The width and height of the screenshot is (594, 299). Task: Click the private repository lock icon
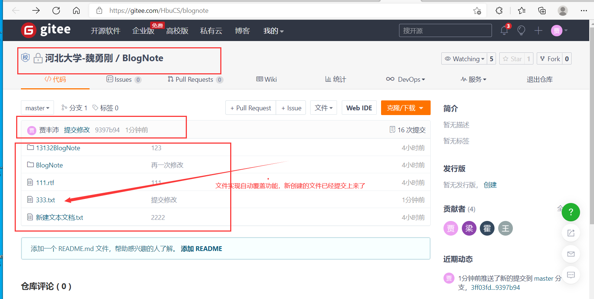coord(38,58)
